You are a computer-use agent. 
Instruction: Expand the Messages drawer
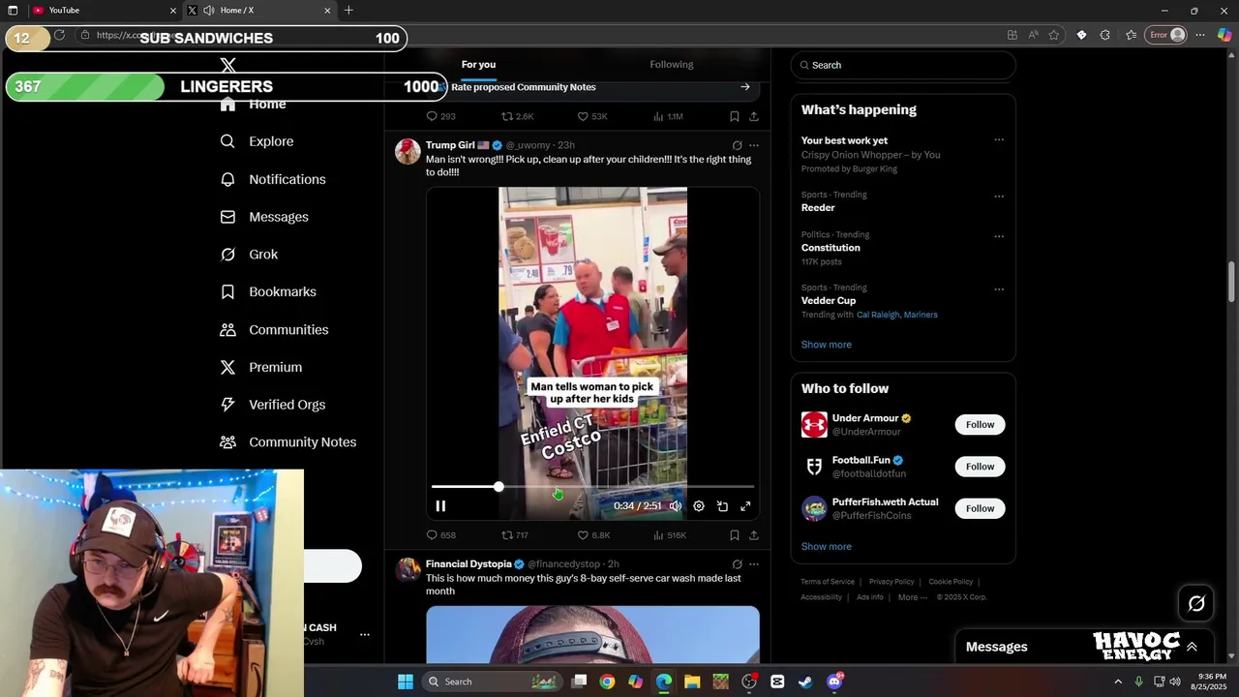(1192, 647)
